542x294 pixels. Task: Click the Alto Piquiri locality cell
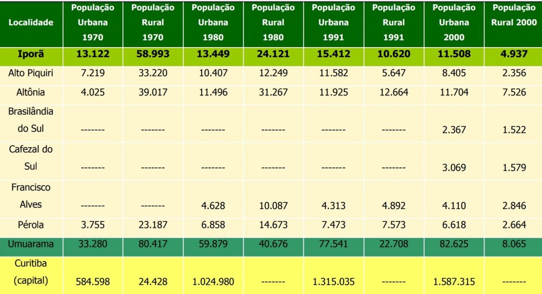click(x=31, y=73)
